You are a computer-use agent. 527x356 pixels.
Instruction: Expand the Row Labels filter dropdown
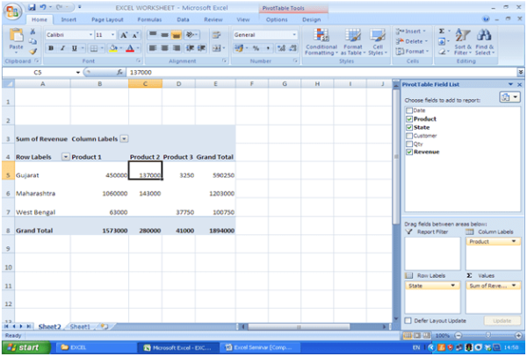pyautogui.click(x=65, y=157)
